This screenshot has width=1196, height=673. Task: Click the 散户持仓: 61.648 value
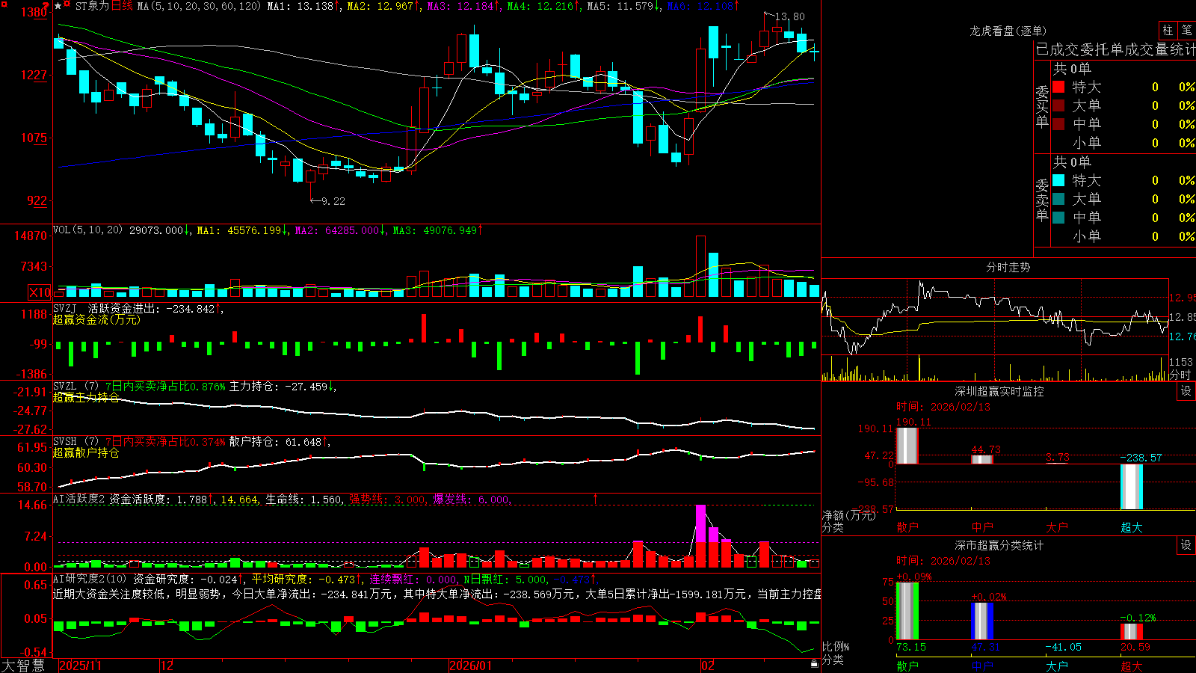click(x=276, y=442)
